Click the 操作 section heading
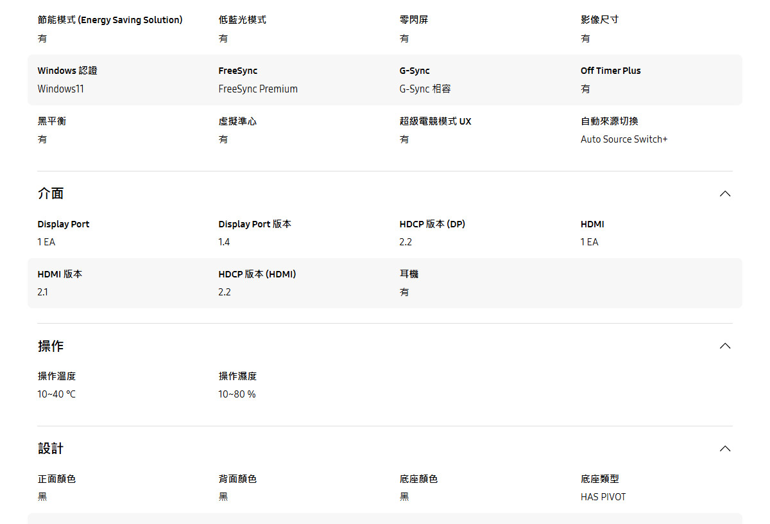The image size is (770, 524). (51, 345)
